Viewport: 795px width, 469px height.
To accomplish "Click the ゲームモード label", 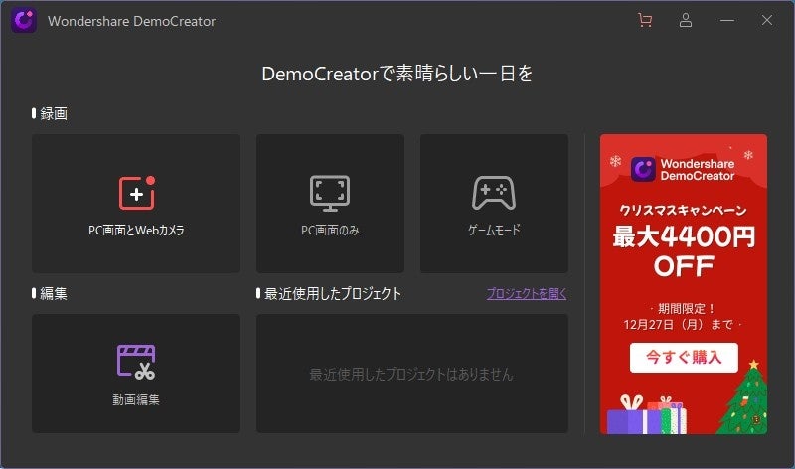I will pos(494,230).
